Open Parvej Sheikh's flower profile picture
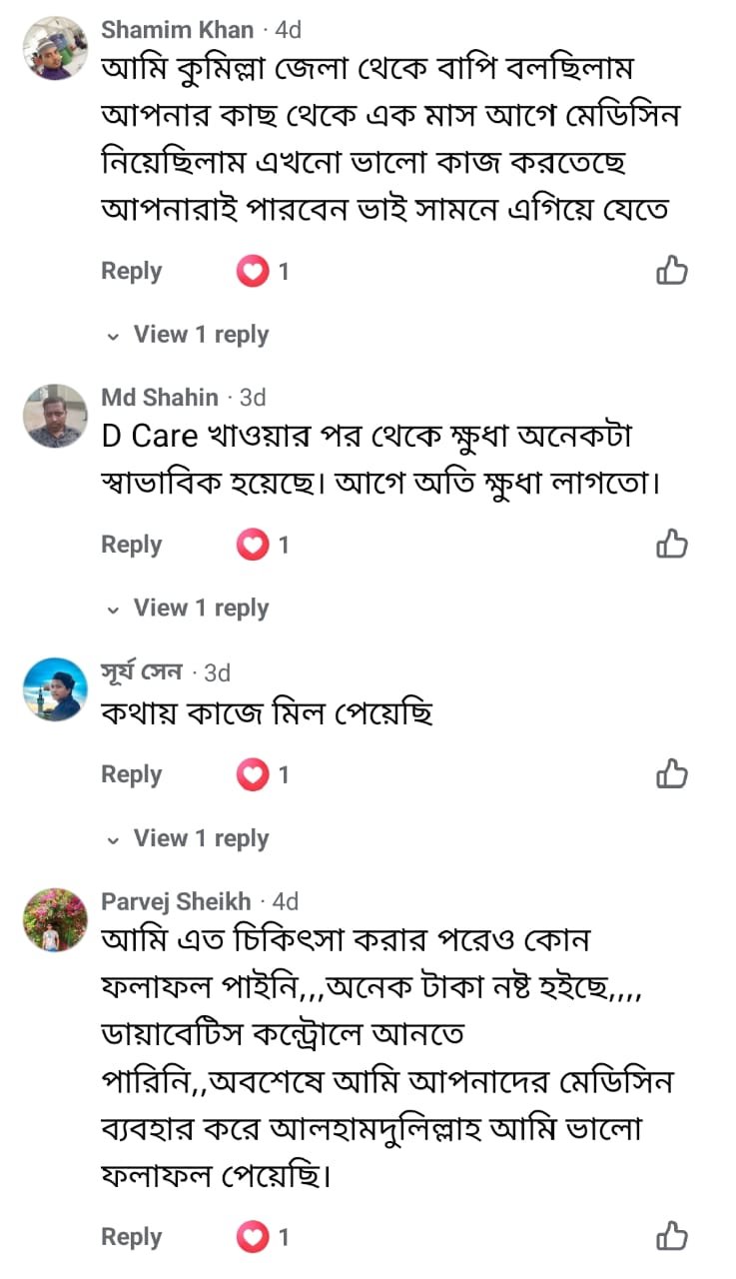The height and width of the screenshot is (1279, 736). click(x=55, y=920)
